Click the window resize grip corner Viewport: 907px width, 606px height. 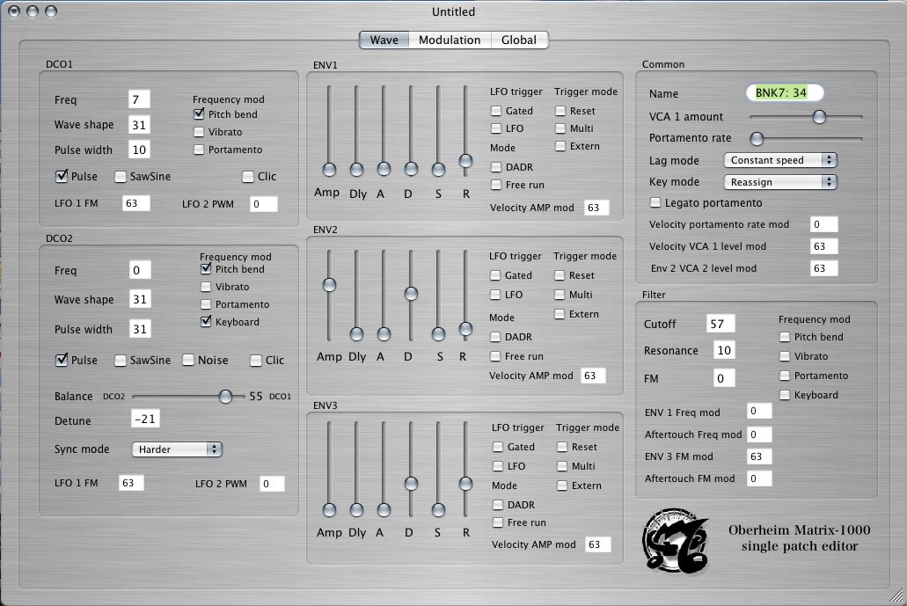pyautogui.click(x=898, y=597)
